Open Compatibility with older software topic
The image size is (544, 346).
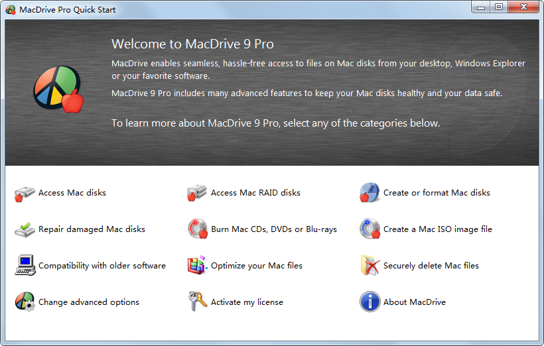click(102, 266)
